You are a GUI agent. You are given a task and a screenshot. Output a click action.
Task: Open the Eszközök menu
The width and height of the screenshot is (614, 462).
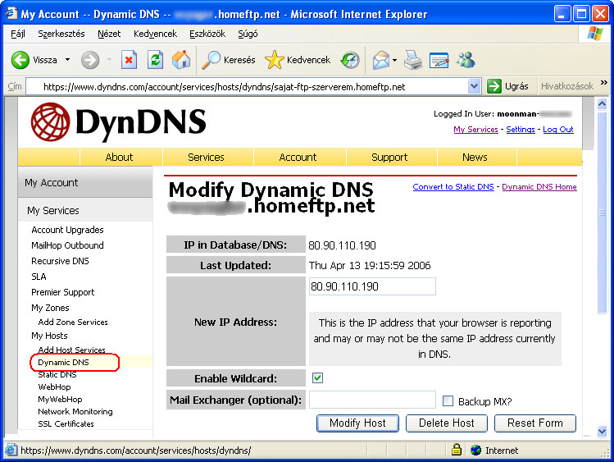(x=207, y=34)
